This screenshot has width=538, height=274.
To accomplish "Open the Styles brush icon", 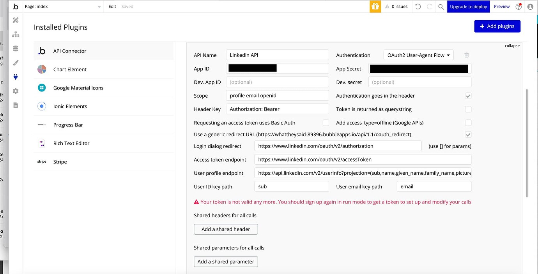I will point(16,62).
